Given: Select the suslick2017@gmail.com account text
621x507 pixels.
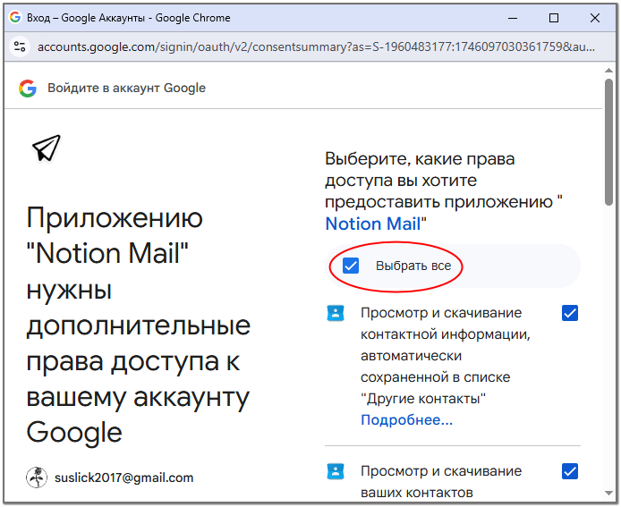Looking at the screenshot, I should coord(124,477).
